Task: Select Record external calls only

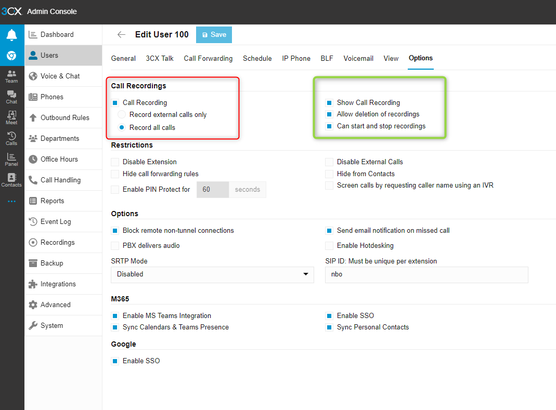Action: 122,114
